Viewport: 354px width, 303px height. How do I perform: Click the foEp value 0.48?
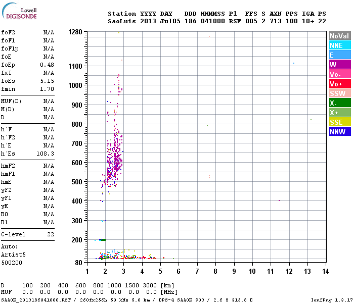[x=47, y=65]
